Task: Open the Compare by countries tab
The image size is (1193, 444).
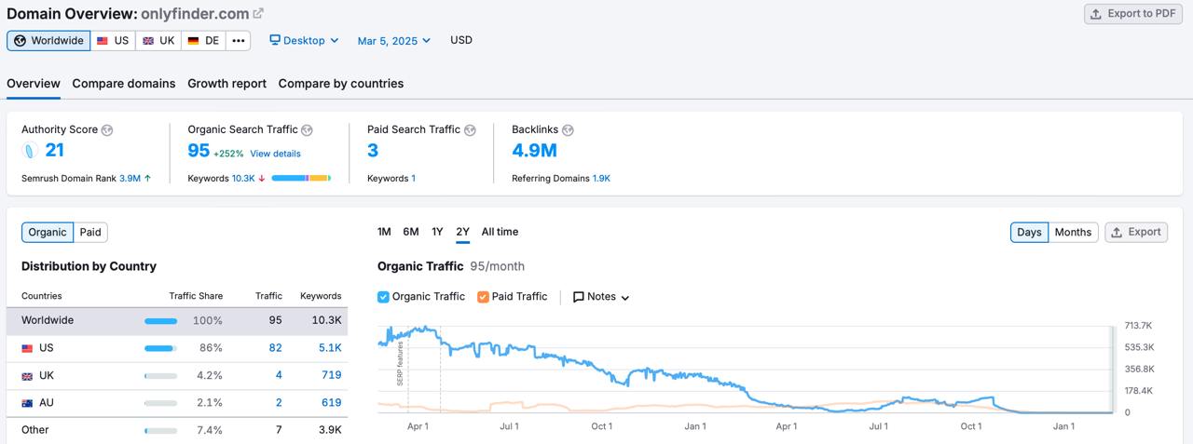Action: coord(341,84)
